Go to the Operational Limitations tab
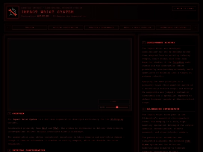This screenshot has height=152, width=203. pyautogui.click(x=173, y=27)
